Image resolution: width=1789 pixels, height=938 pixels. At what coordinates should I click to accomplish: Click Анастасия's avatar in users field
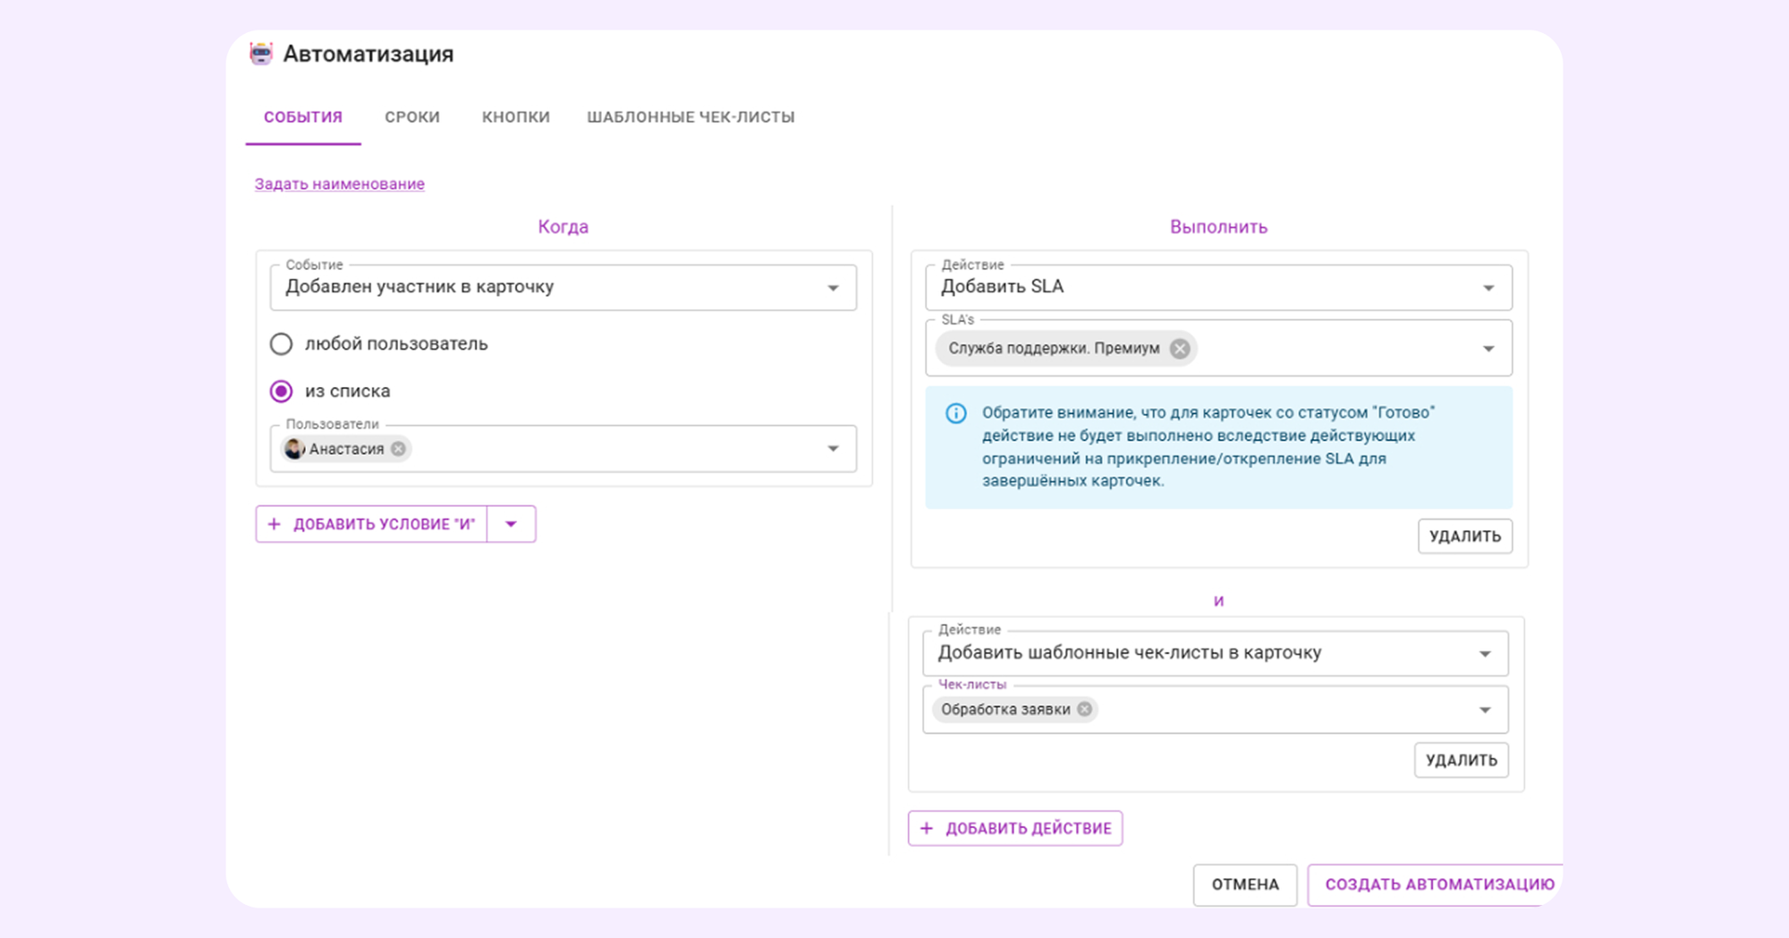(293, 449)
